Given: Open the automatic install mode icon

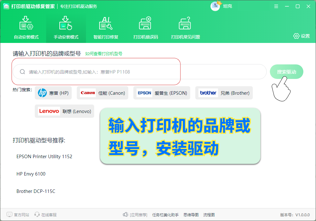Looking at the screenshot, I should point(26,23).
